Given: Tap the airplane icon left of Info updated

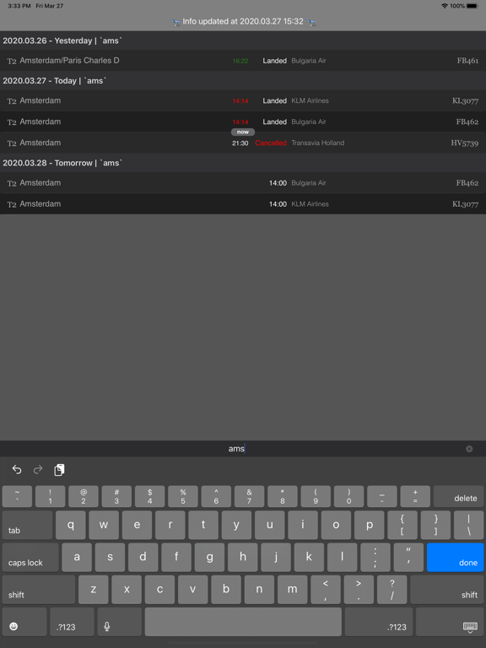Looking at the screenshot, I should 176,22.
